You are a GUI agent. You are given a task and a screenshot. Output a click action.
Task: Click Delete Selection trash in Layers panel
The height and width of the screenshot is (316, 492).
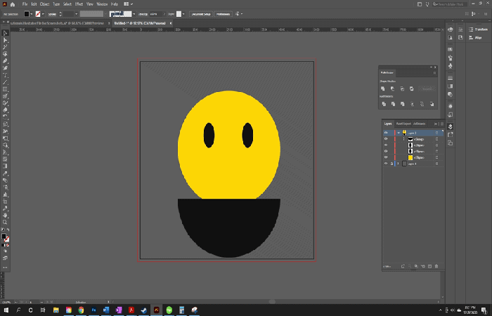(436, 266)
